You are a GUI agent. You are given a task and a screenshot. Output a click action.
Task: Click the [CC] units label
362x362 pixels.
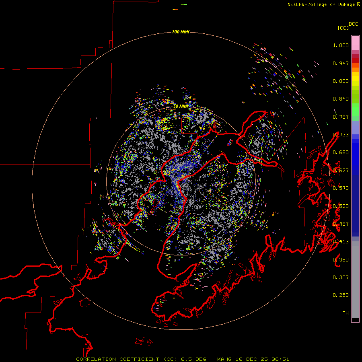pos(343,28)
